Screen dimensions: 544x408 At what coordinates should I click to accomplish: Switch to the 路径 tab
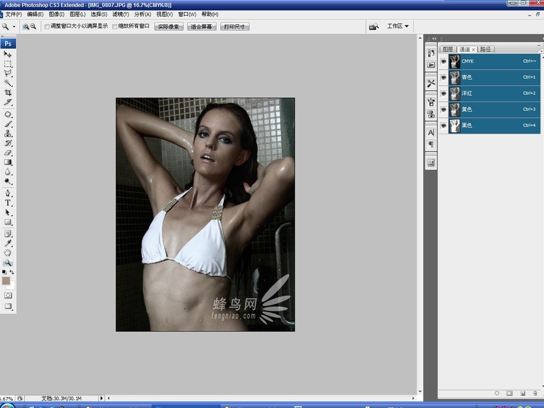click(486, 49)
